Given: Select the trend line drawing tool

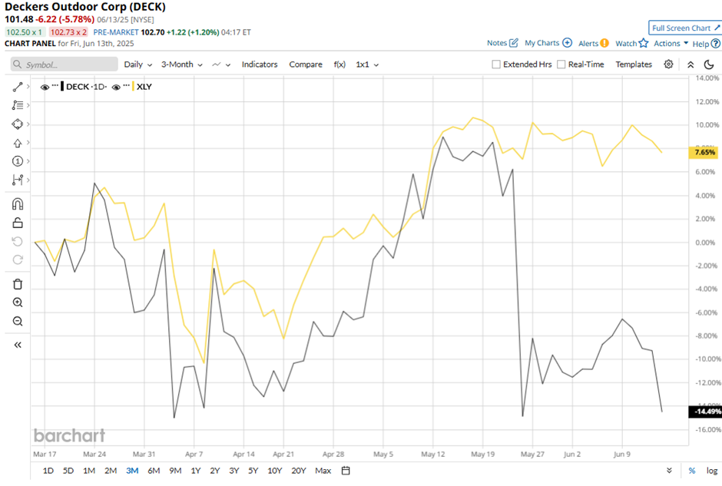Looking at the screenshot, I should click(18, 87).
